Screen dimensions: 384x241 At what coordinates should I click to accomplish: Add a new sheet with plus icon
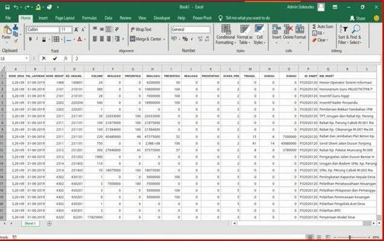(x=50, y=223)
